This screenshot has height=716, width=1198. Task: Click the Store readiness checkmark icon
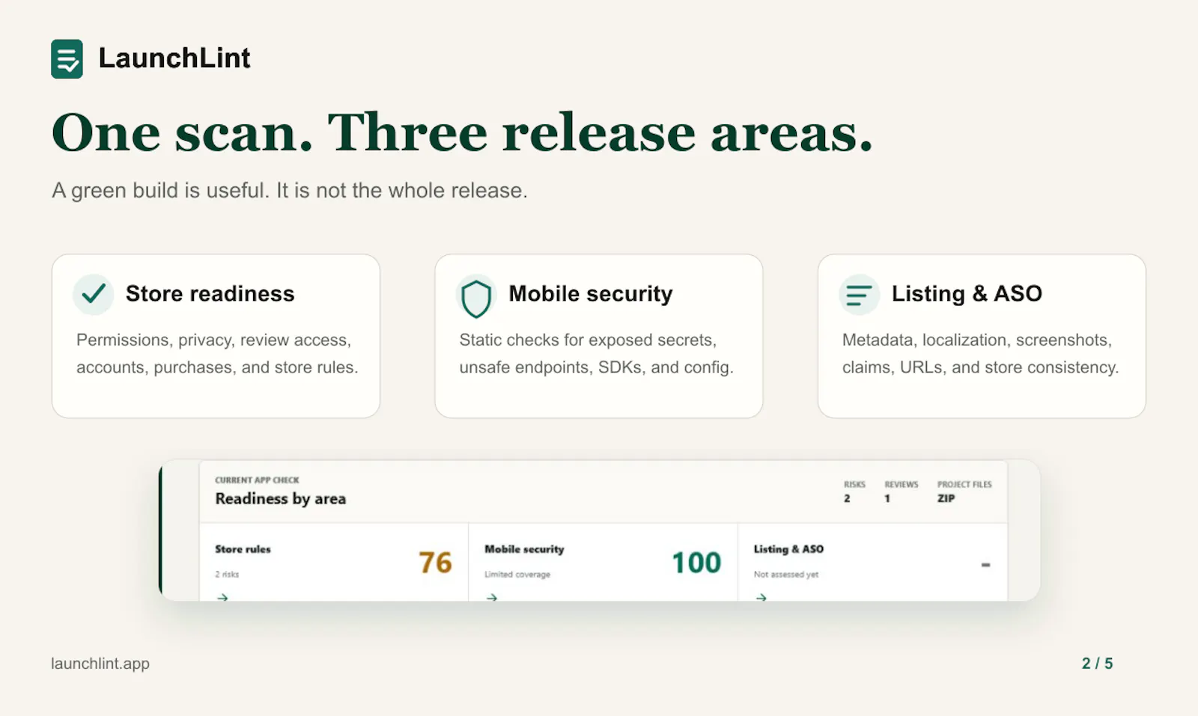click(94, 294)
